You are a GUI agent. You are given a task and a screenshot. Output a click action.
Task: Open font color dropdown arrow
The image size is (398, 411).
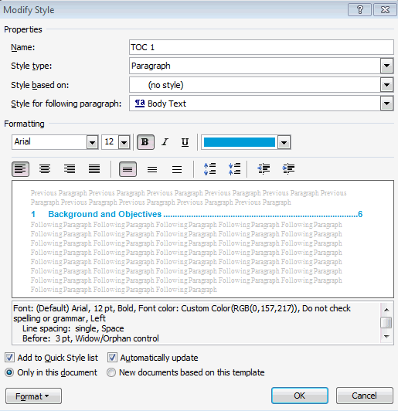point(284,142)
